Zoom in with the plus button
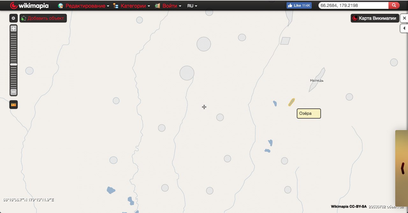This screenshot has width=408, height=213. [x=13, y=29]
